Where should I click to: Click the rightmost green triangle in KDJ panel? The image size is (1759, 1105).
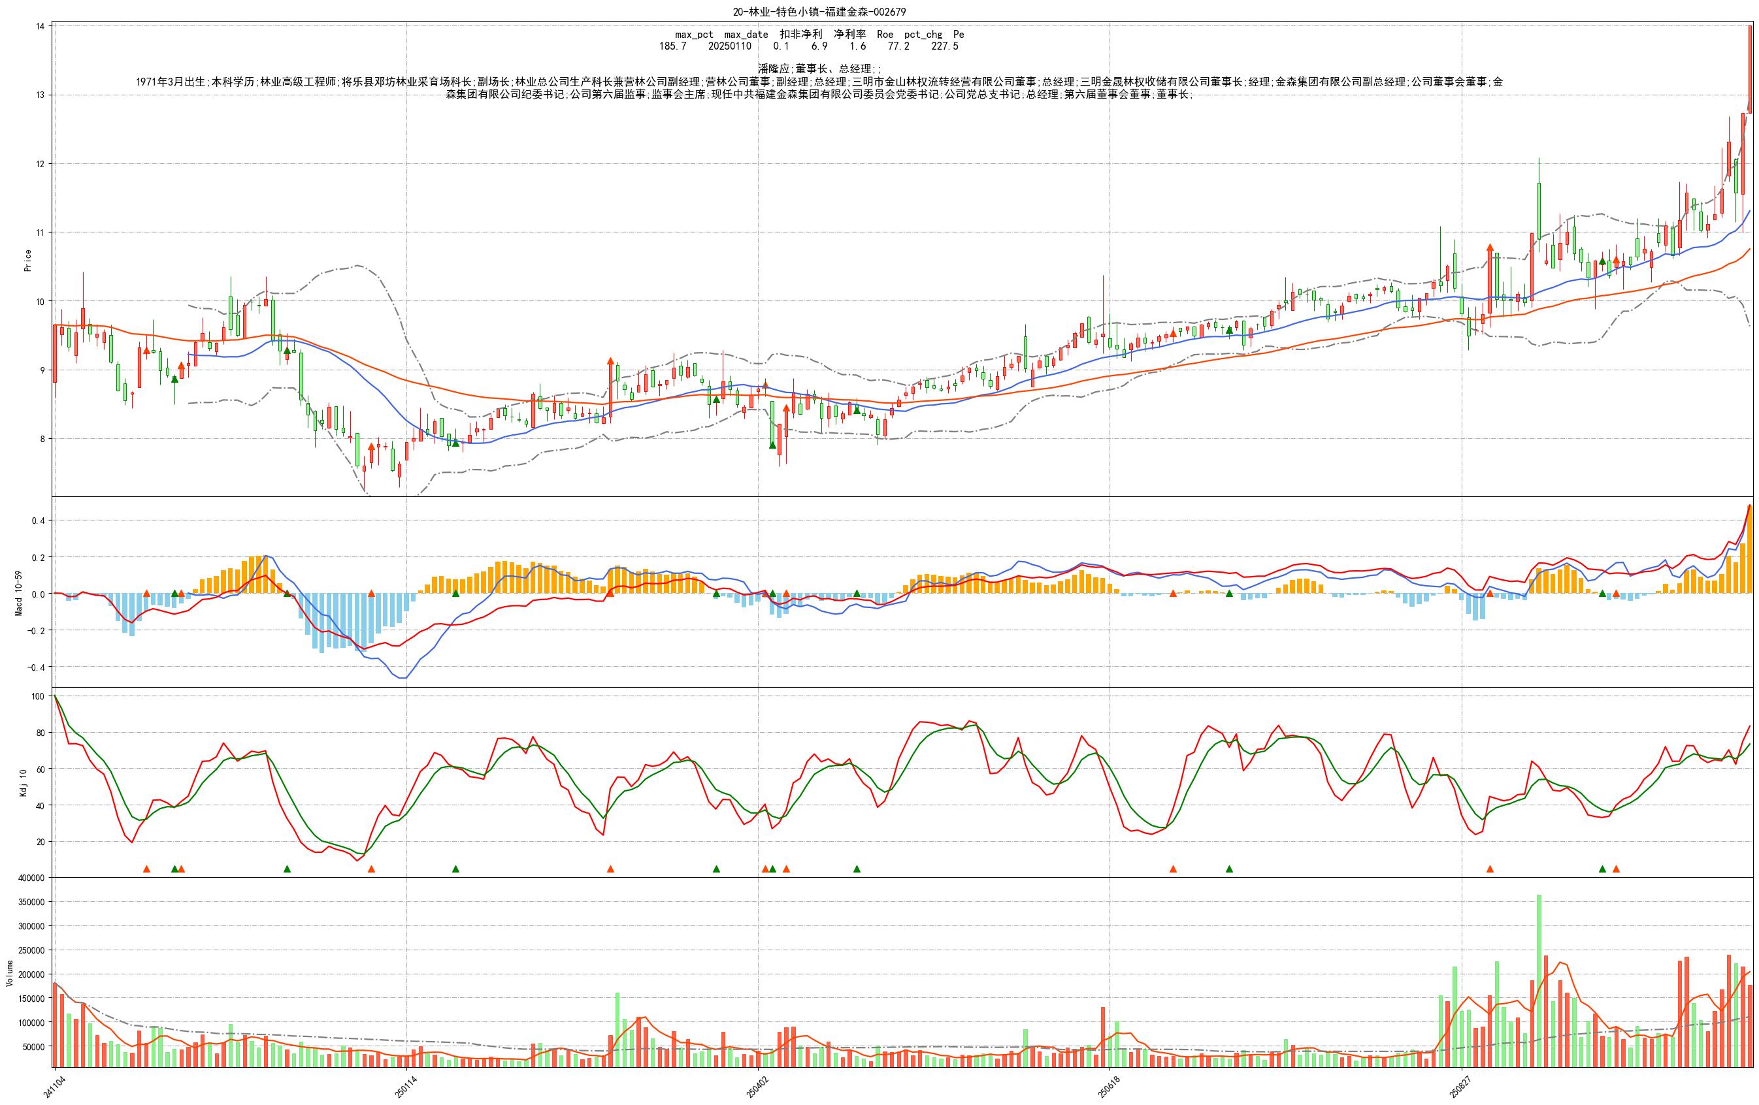coord(1602,869)
